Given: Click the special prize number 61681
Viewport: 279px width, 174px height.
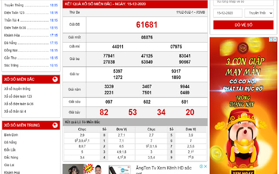Looking at the screenshot, I should point(146,25).
